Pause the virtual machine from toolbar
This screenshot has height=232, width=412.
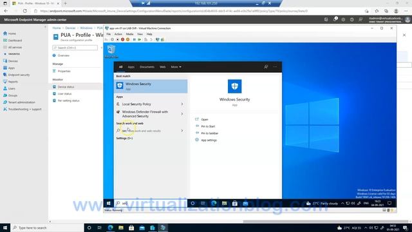[135, 39]
